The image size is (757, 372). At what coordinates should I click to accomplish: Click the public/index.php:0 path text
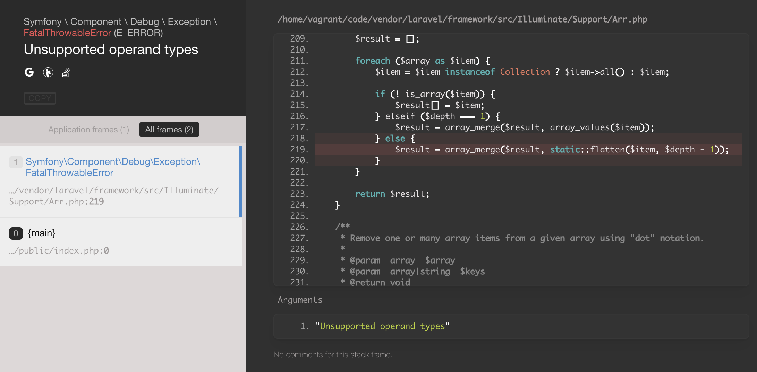pos(59,251)
